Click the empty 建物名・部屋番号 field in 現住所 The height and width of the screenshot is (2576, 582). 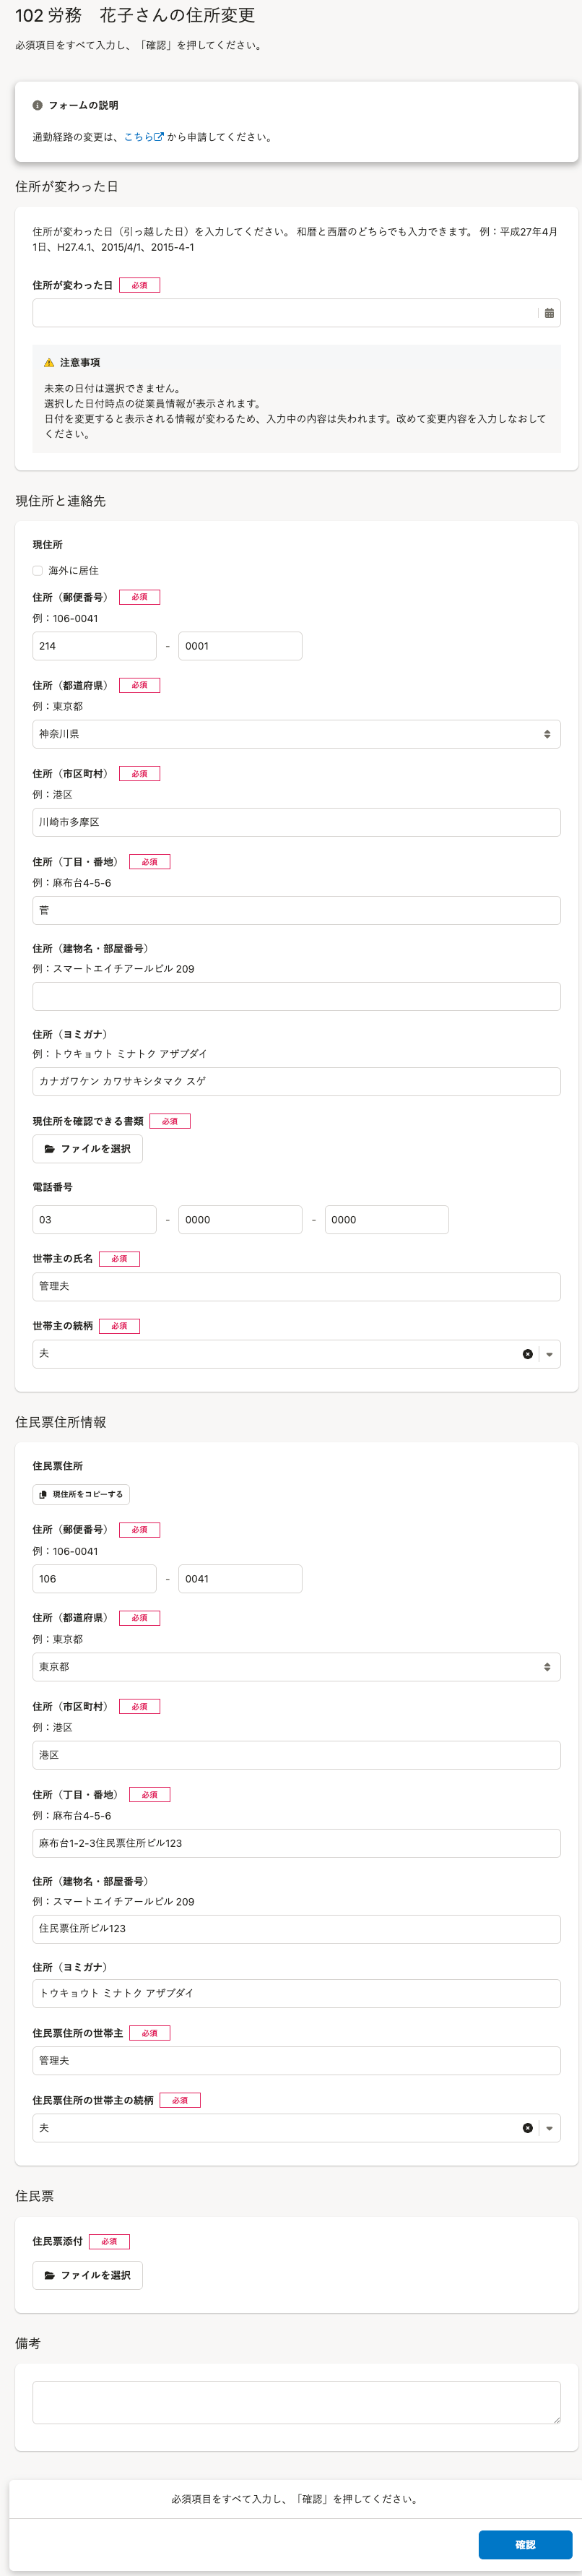coord(296,996)
